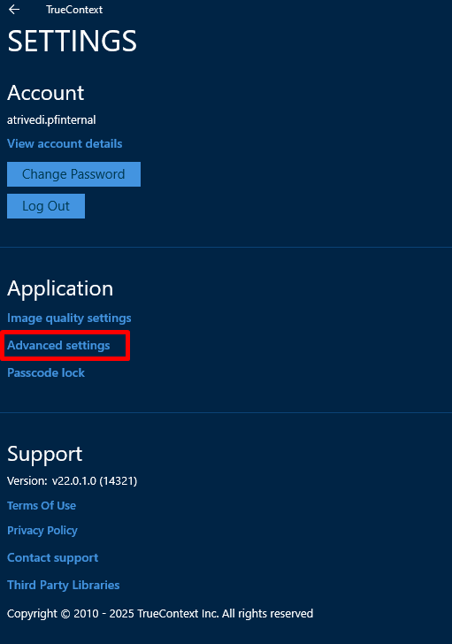Open the highlighted Advanced settings link
Image resolution: width=452 pixels, height=644 pixels.
pyautogui.click(x=58, y=345)
